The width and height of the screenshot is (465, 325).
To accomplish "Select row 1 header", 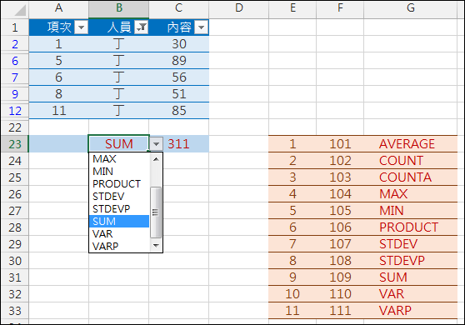I will pyautogui.click(x=15, y=27).
